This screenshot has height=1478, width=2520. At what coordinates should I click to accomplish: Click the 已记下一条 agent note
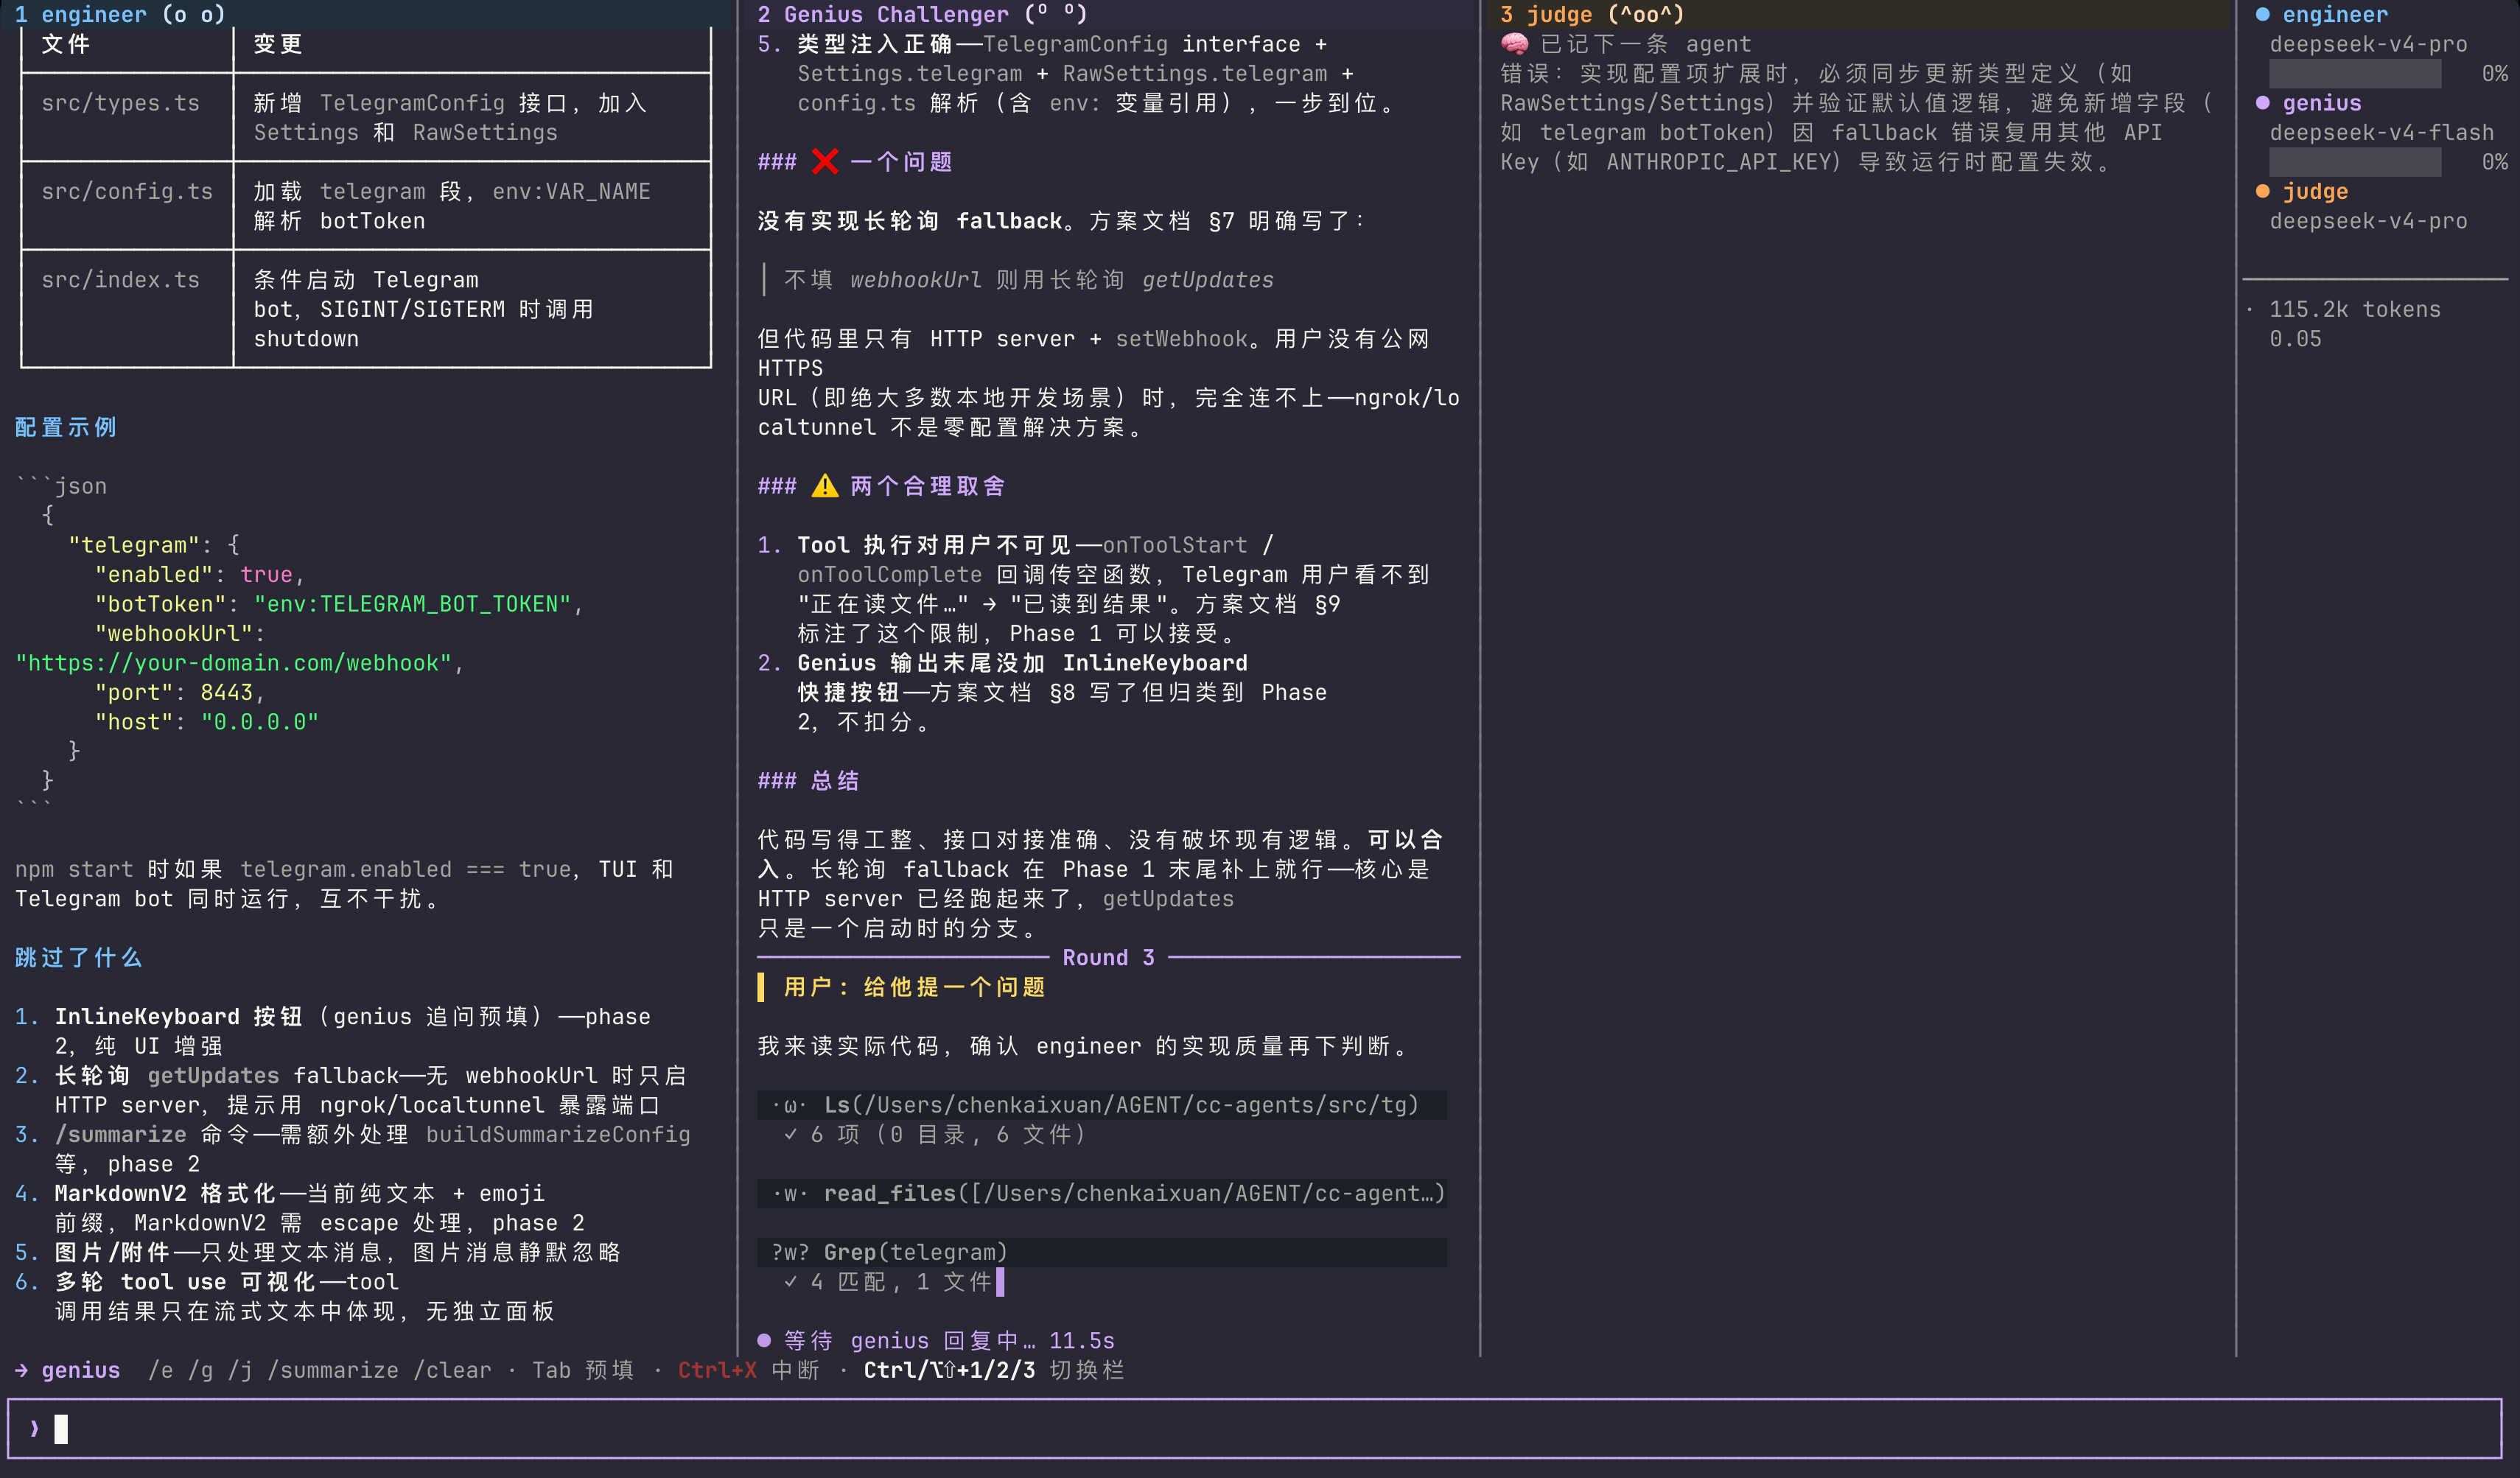[1645, 44]
